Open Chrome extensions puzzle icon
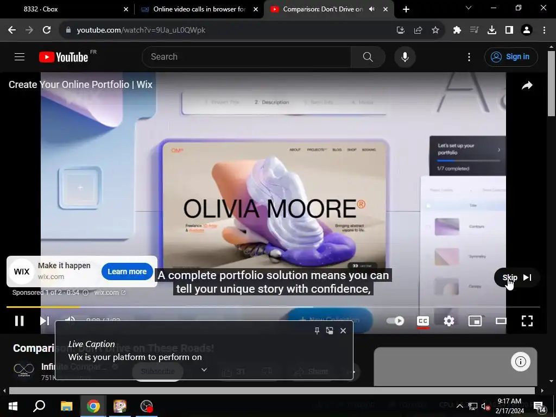 (x=457, y=30)
